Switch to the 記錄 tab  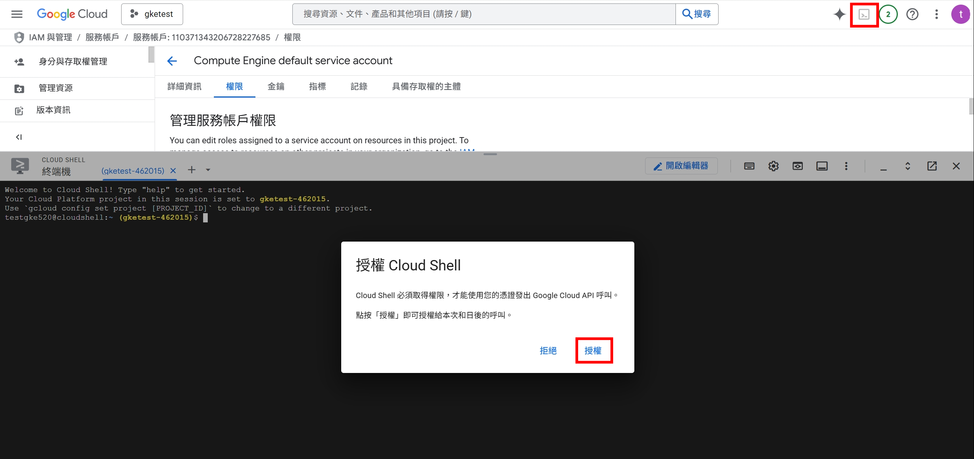(359, 86)
